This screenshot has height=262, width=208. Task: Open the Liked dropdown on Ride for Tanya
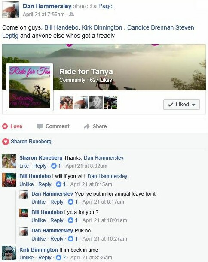click(181, 105)
